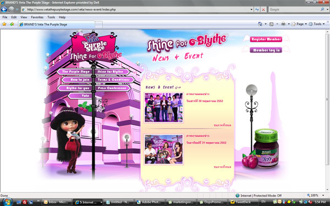Click the browser Forward arrow button
Viewport: 330px width, 206px height.
tap(12, 9)
